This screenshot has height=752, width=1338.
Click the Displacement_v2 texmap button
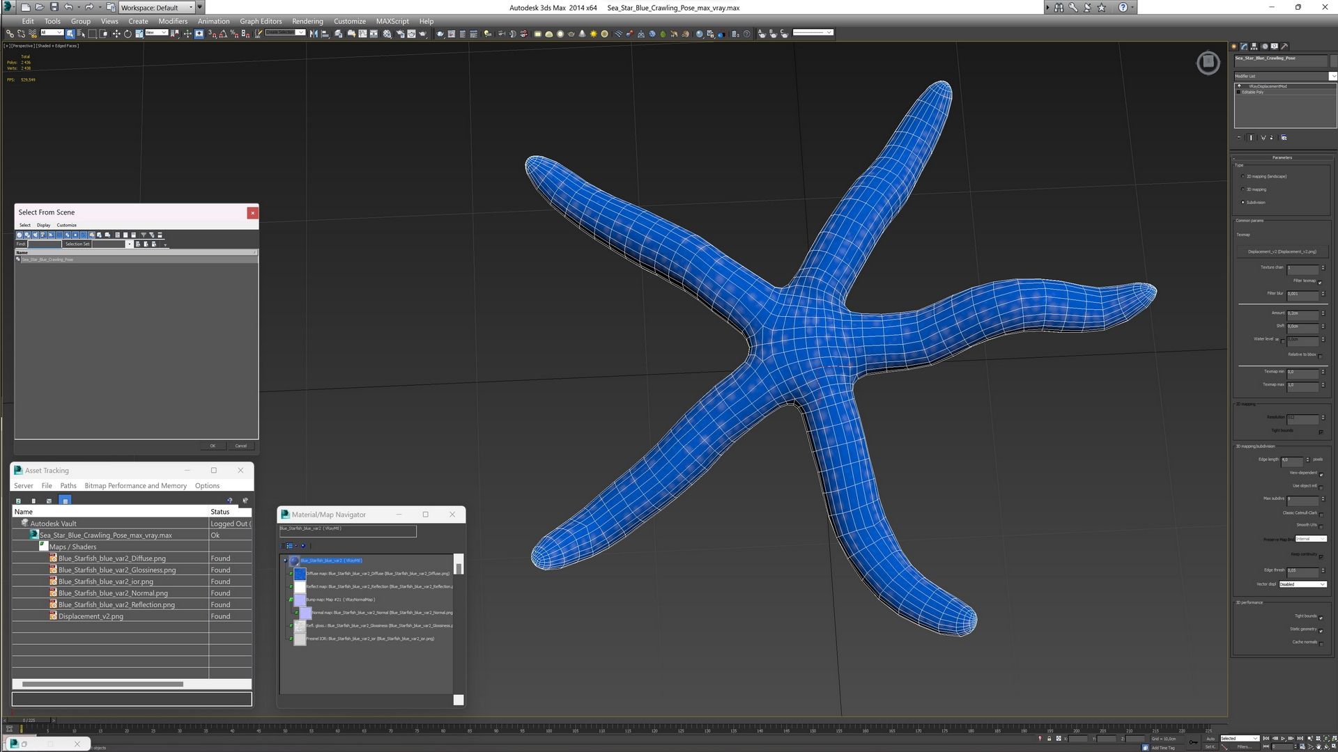tap(1282, 251)
